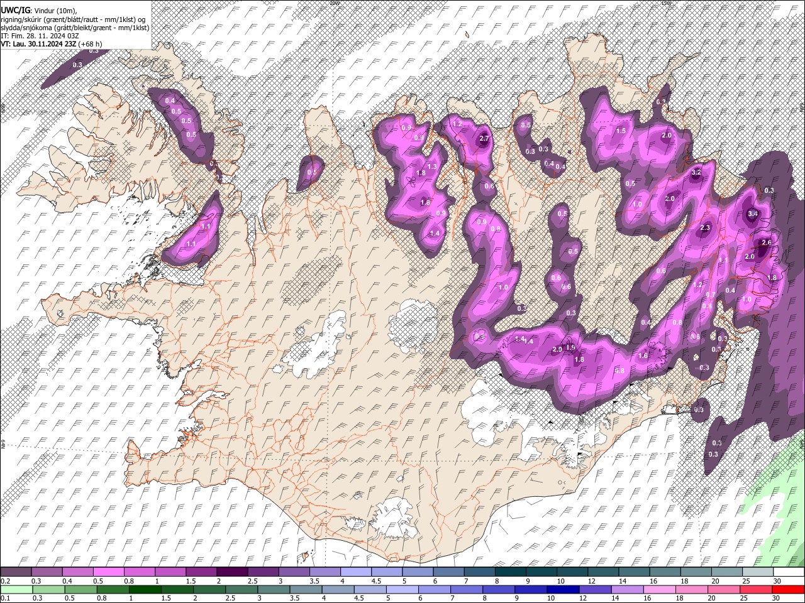
Task: Click the 0.8 label in the rain legend row
Action: pos(101,598)
